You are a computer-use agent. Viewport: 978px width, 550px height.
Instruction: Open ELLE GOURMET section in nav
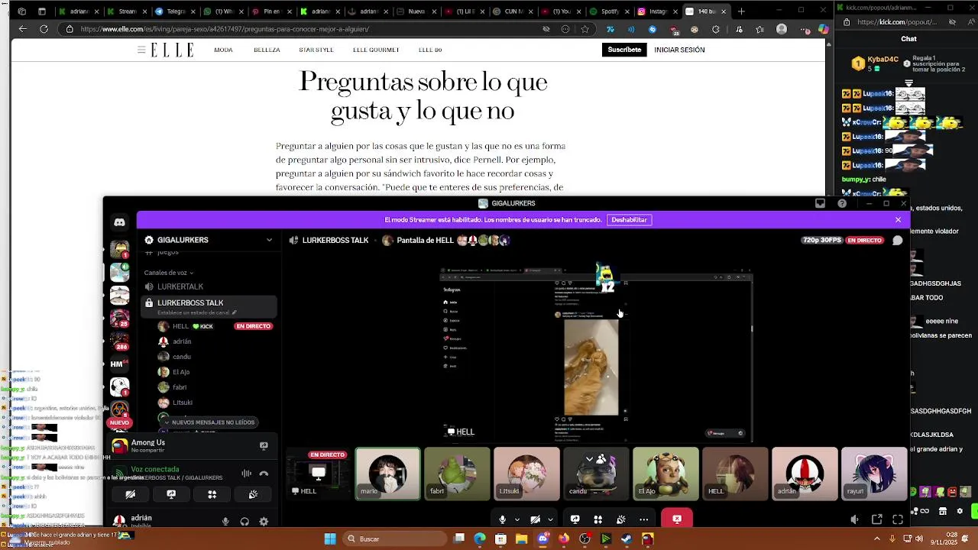pos(376,50)
